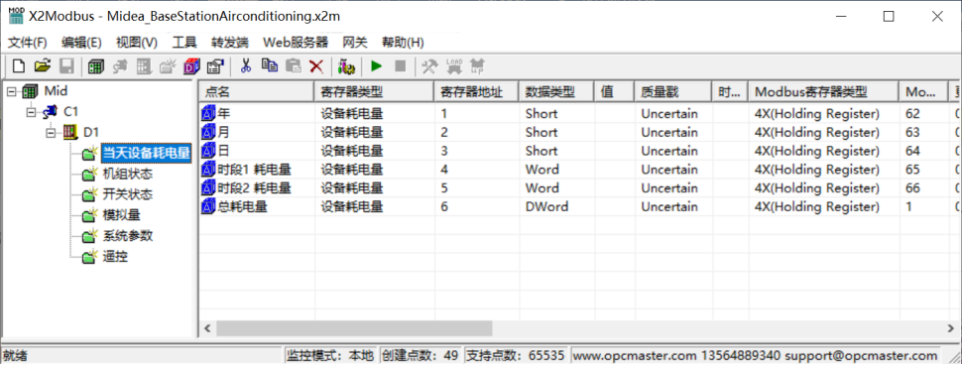Click the greyed-out sparkle group toolbar icon
Viewport: 962px width, 365px height.
point(168,65)
